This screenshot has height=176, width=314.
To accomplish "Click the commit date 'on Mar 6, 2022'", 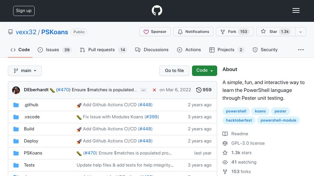I will pyautogui.click(x=175, y=90).
